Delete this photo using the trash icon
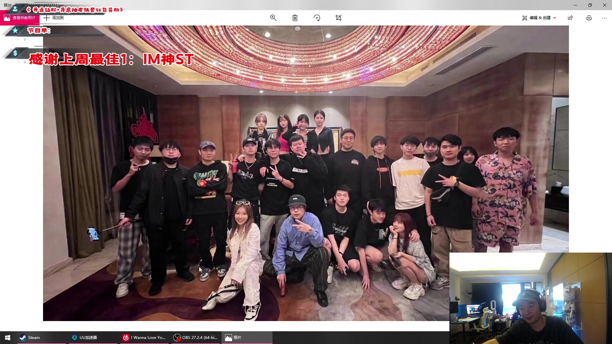 295,18
